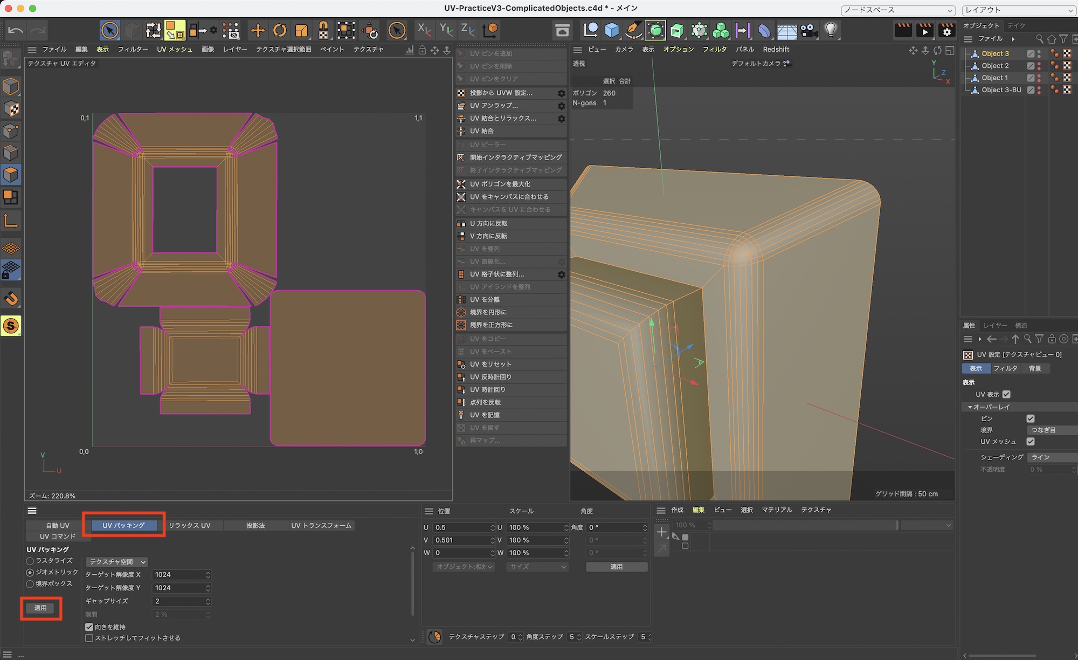Select ラスタライズ radio button
Screen dimensions: 1078x660
tap(30, 561)
